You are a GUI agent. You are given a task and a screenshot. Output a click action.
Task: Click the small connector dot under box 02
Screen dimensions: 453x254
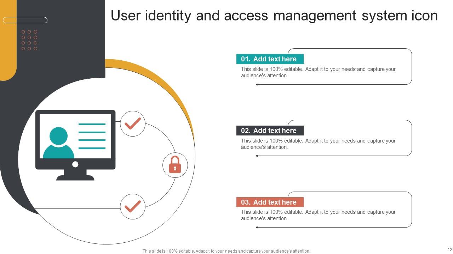257,155
